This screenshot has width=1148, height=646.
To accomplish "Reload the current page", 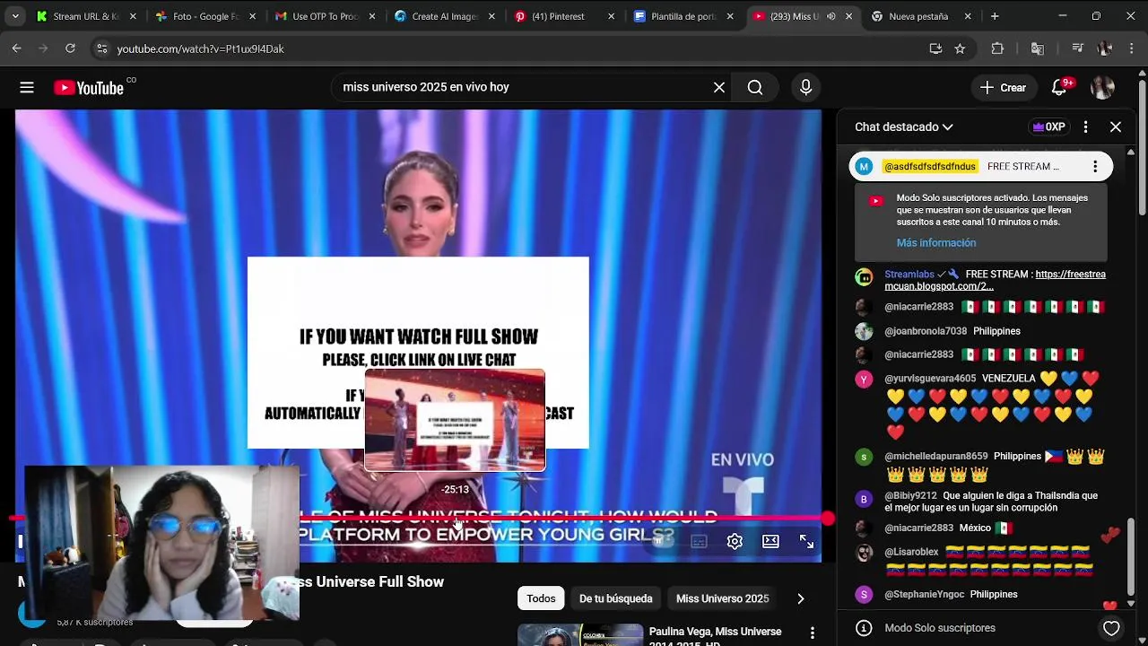I will point(70,48).
